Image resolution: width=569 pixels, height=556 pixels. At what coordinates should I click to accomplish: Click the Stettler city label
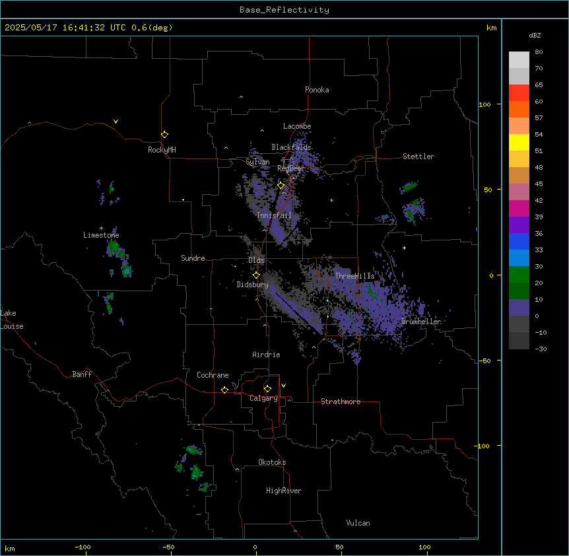pyautogui.click(x=418, y=156)
